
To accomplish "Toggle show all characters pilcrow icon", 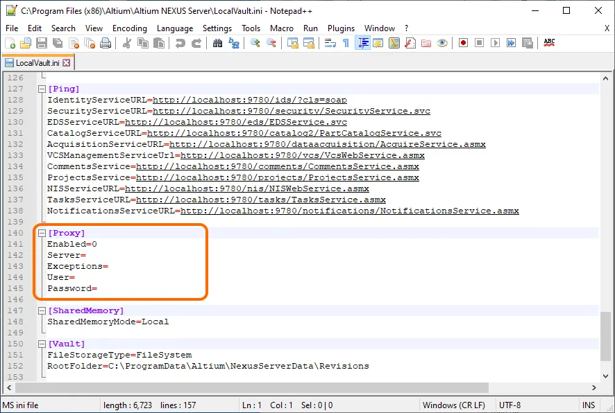I will click(346, 43).
